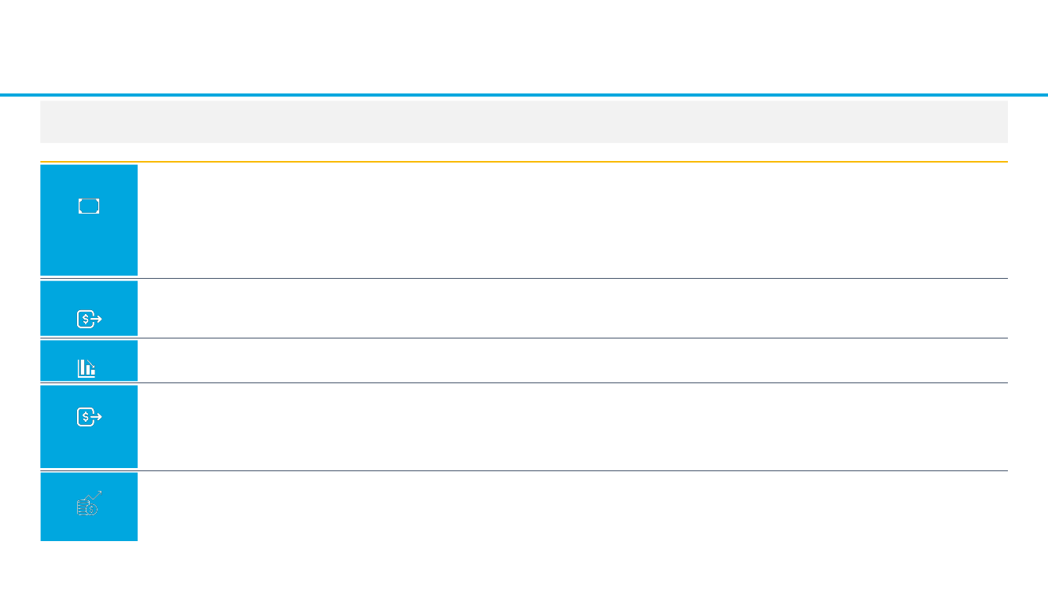Screen dimensions: 1048x589
Task: Click the blank white header area at top
Action: [x=524, y=46]
